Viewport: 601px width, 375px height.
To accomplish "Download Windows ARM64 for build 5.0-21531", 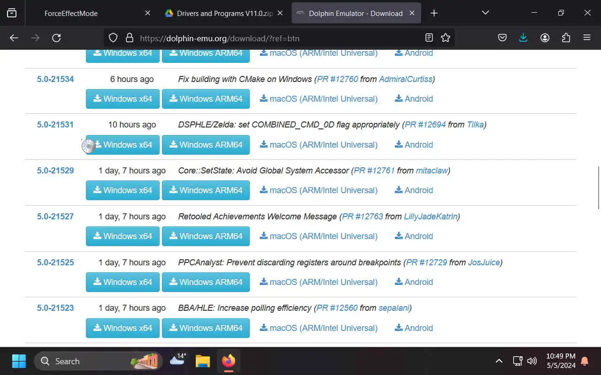I will [206, 145].
